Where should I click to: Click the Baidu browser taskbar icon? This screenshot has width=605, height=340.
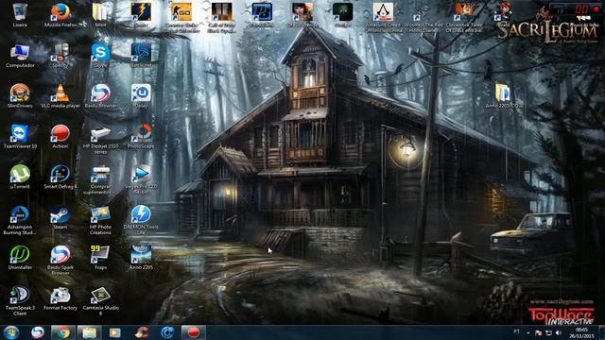(x=38, y=332)
